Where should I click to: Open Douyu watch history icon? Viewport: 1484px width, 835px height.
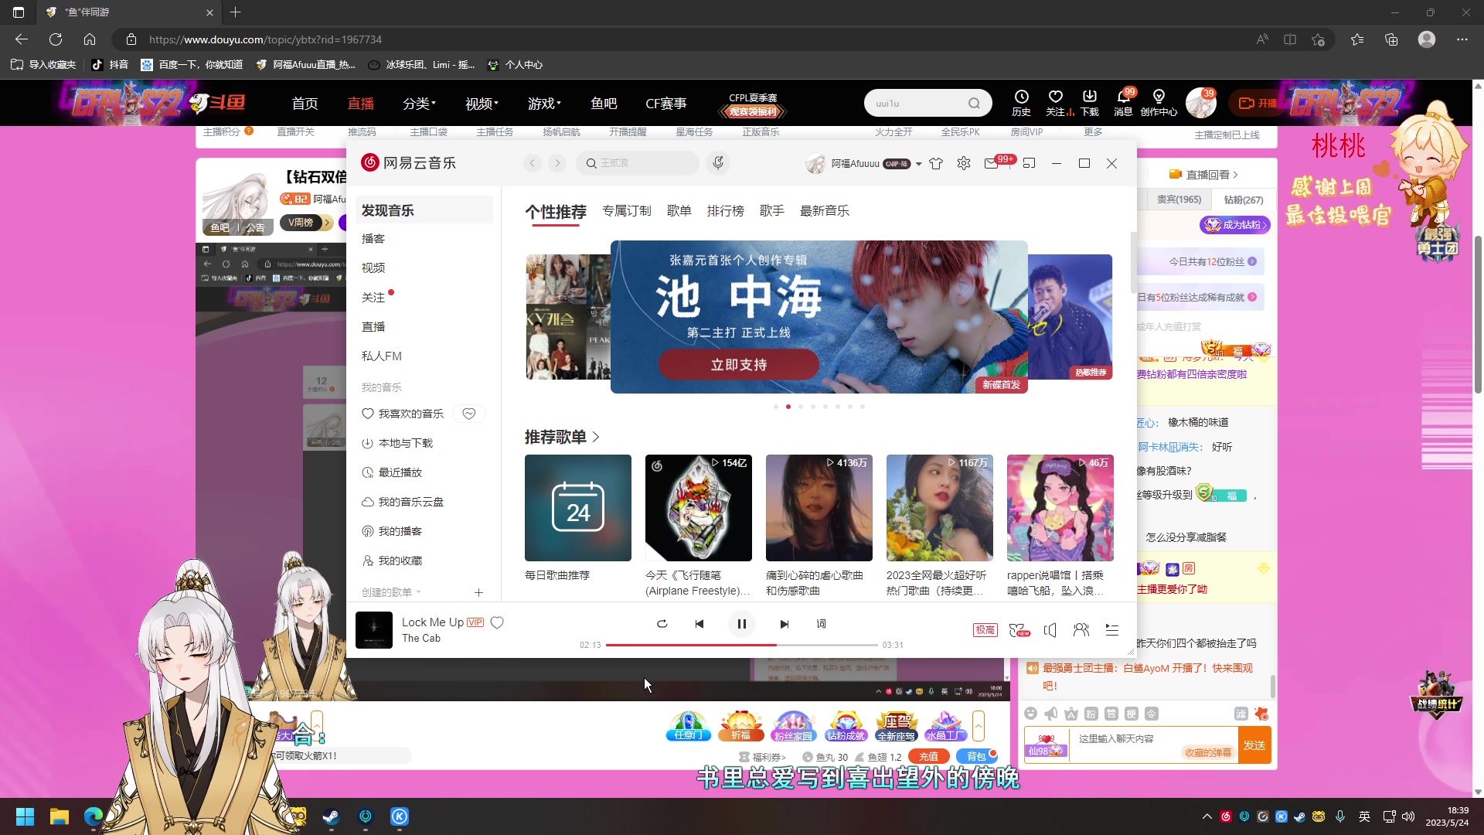pyautogui.click(x=1021, y=102)
